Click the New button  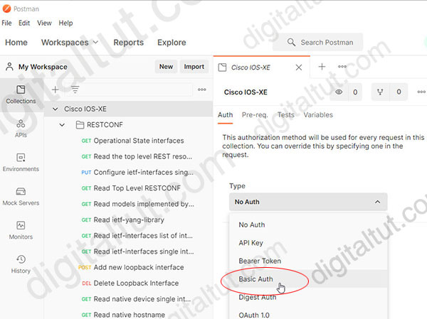click(x=166, y=67)
